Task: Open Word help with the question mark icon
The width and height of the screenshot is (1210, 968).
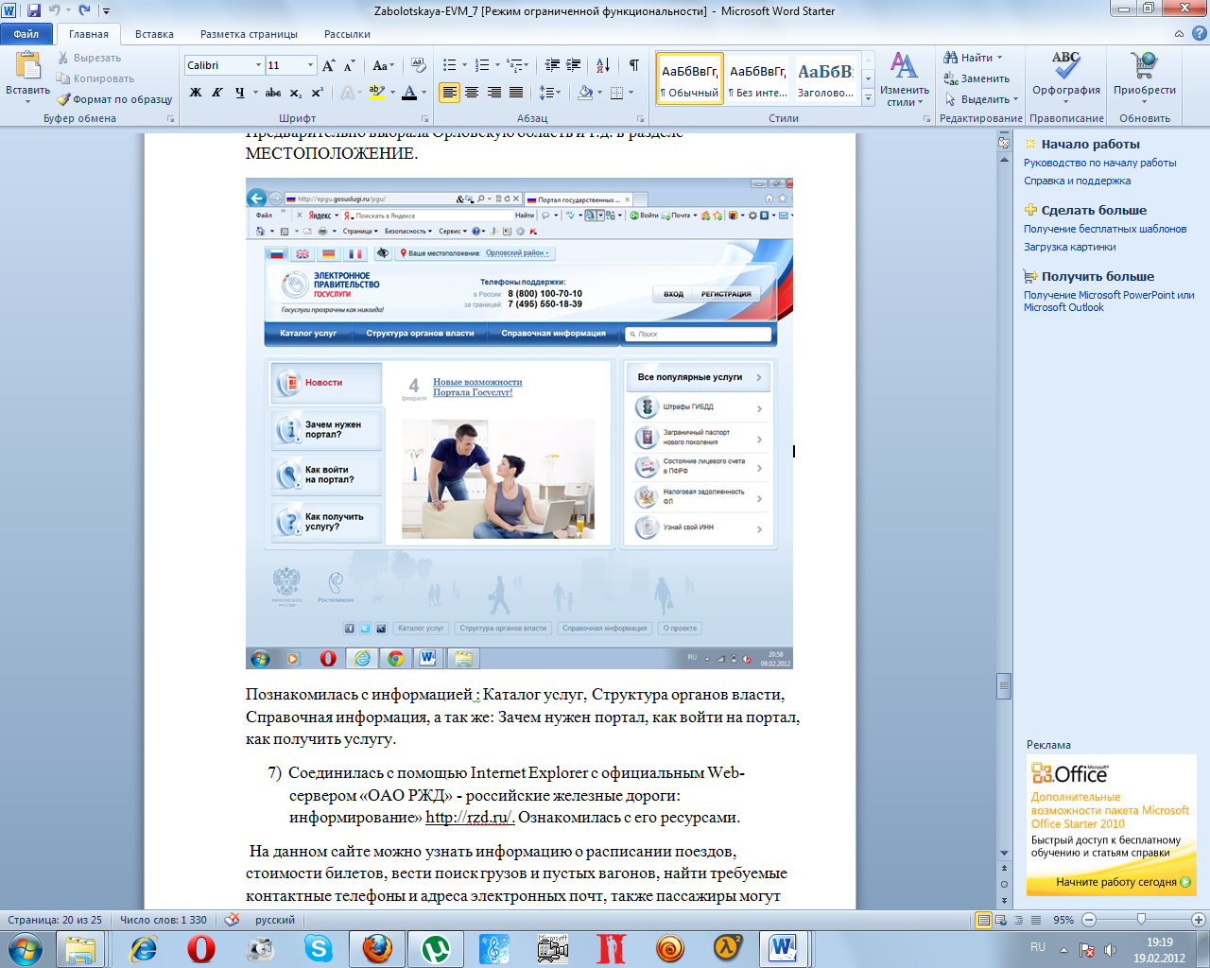Action: 1199,34
